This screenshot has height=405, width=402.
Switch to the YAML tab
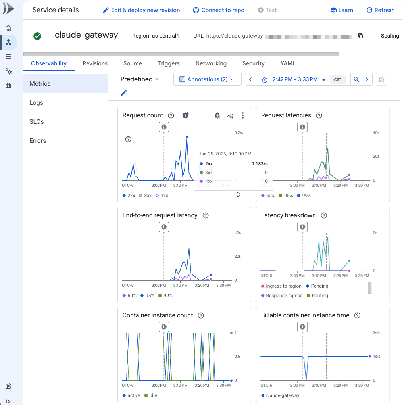point(288,63)
